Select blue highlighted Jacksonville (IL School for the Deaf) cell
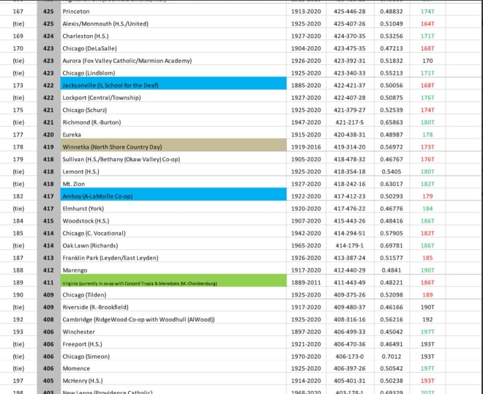The height and width of the screenshot is (394, 483). click(x=173, y=83)
